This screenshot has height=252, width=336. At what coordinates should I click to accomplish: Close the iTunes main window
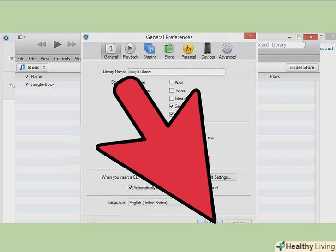311,37
